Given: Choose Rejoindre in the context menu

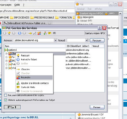Looking at the screenshot, I should click(34, 77).
